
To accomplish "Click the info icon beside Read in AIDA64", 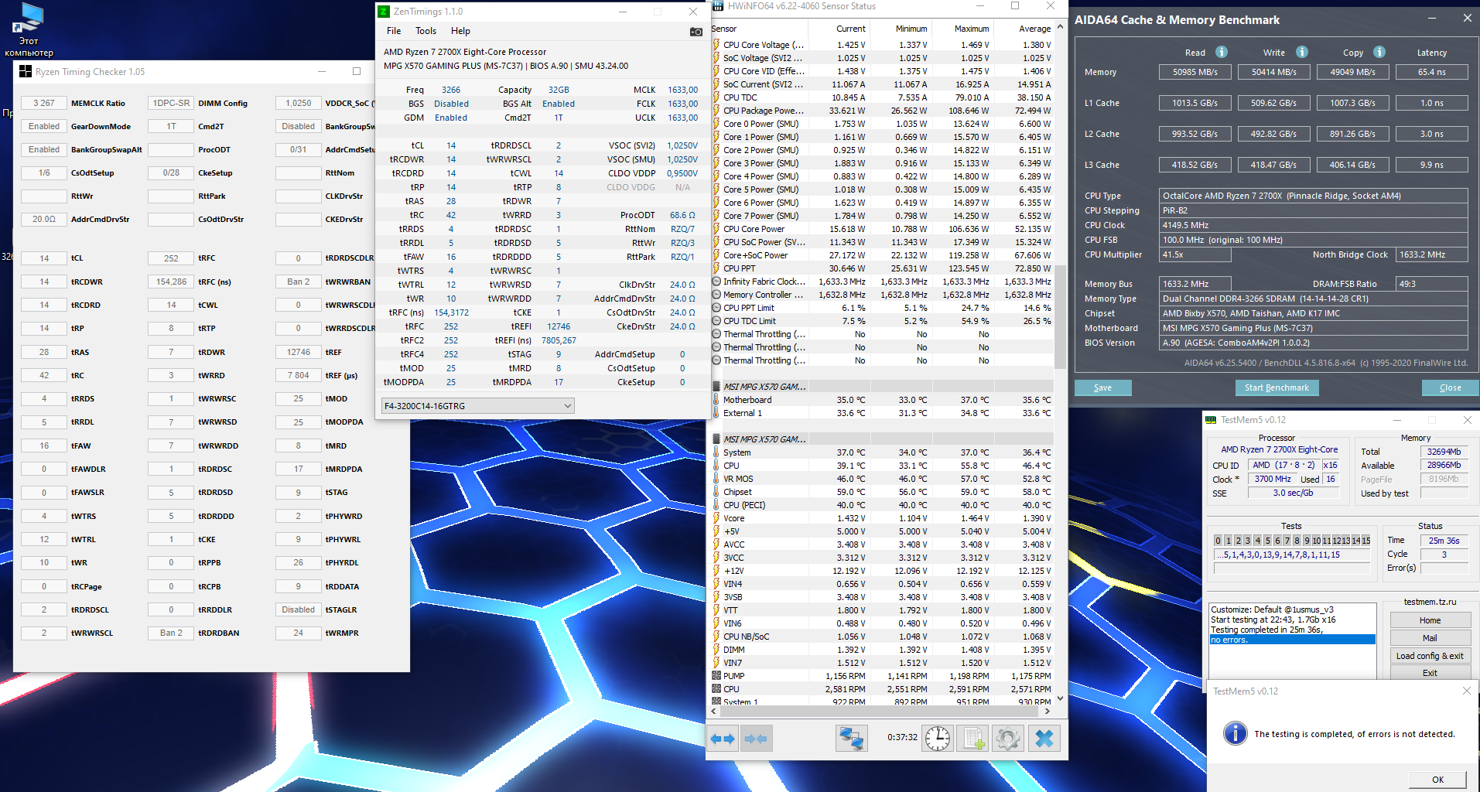I will (x=1222, y=52).
